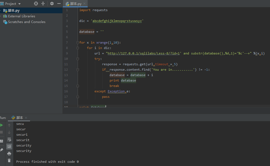Select Scratches and Consoles node
The height and width of the screenshot is (166, 270).
27,22
